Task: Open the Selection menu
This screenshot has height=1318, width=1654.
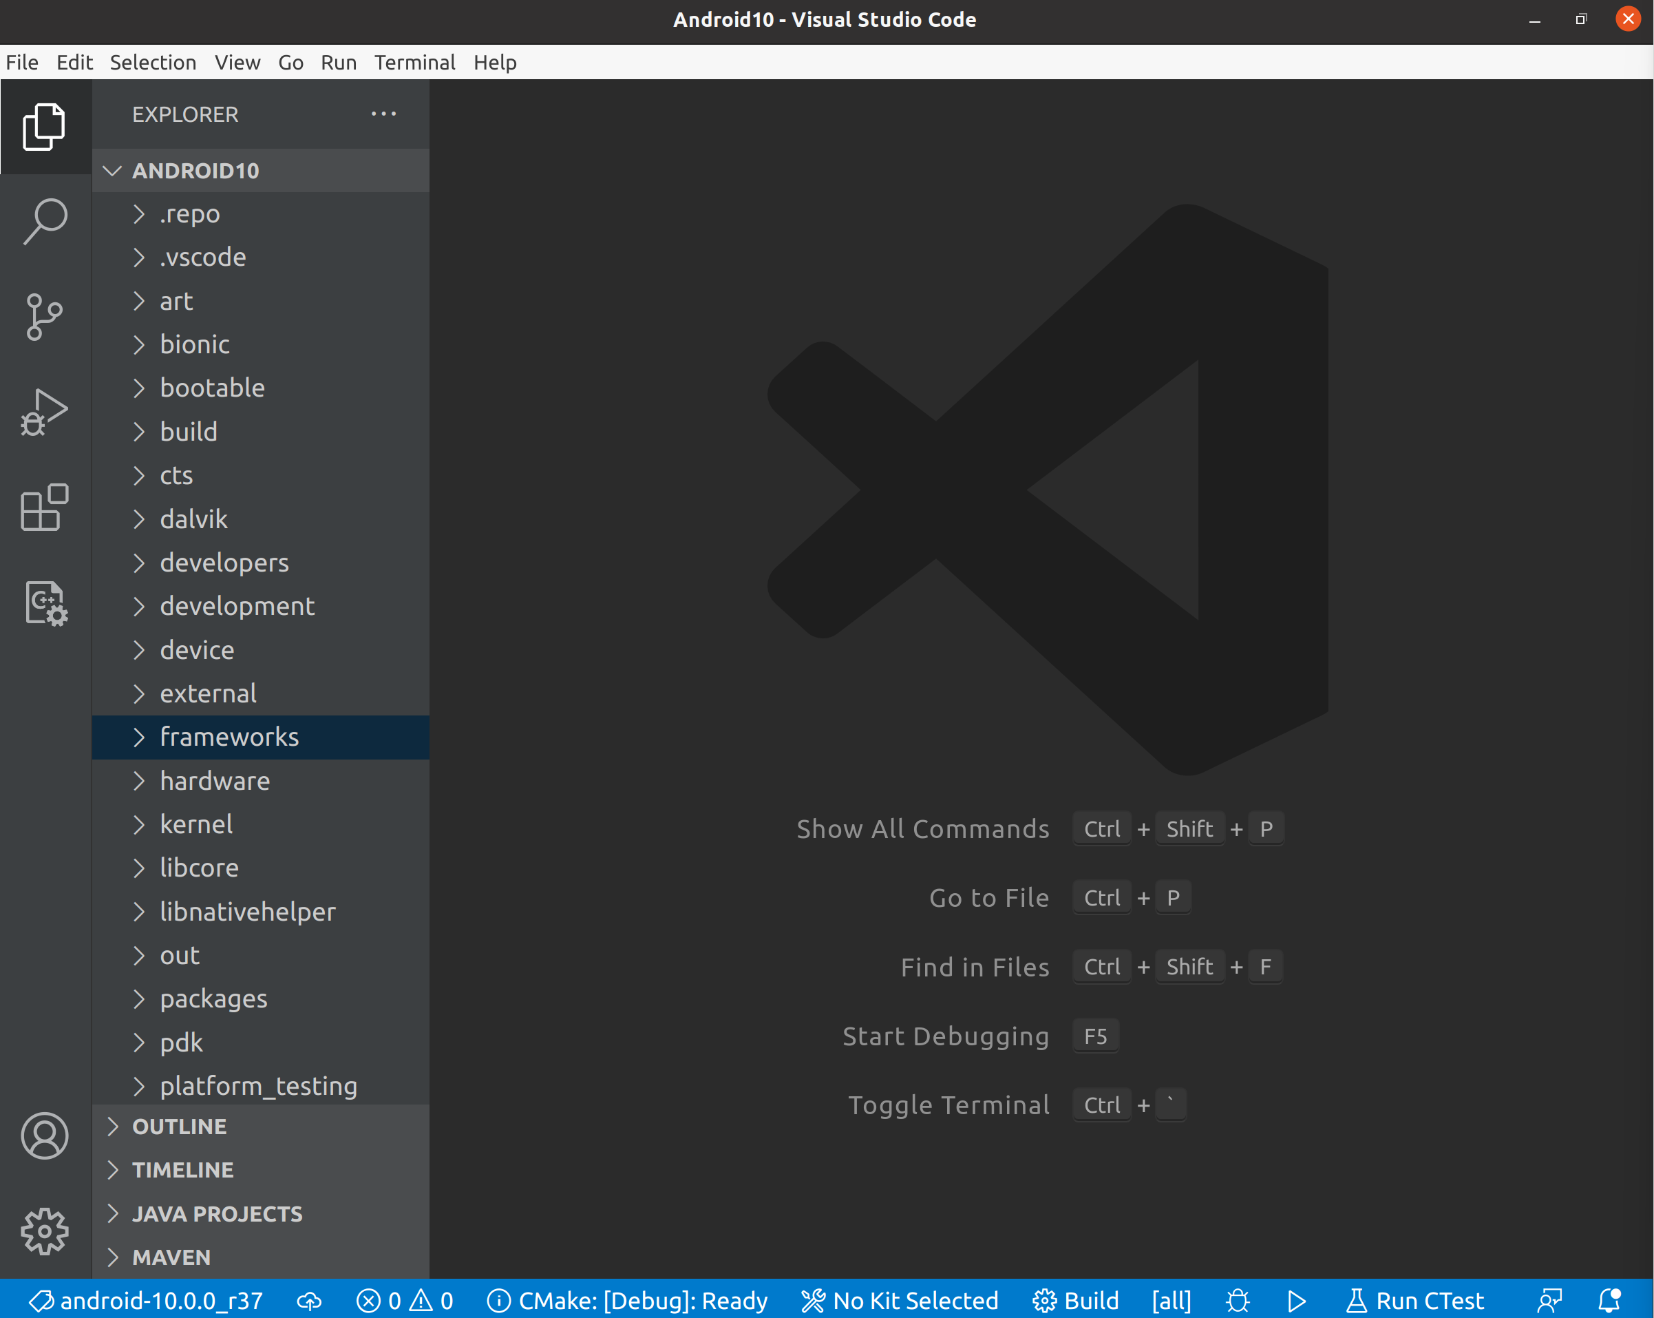Action: 153,62
